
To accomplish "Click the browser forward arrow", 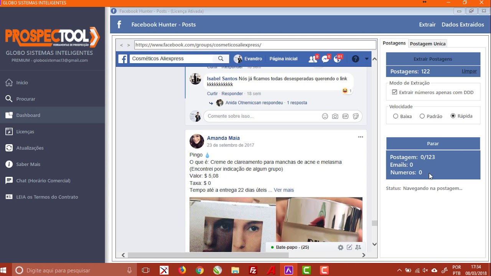I will tap(129, 45).
